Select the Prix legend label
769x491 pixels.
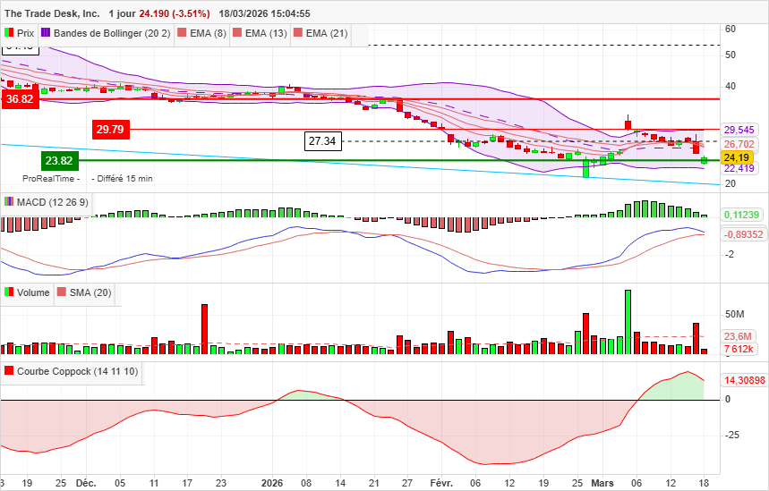pos(25,33)
